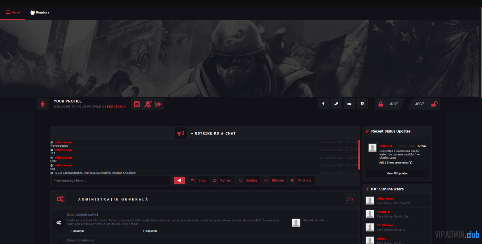The image size is (482, 244).
Task: Click the CYBERDESIGN username in welcome text
Action: (114, 107)
